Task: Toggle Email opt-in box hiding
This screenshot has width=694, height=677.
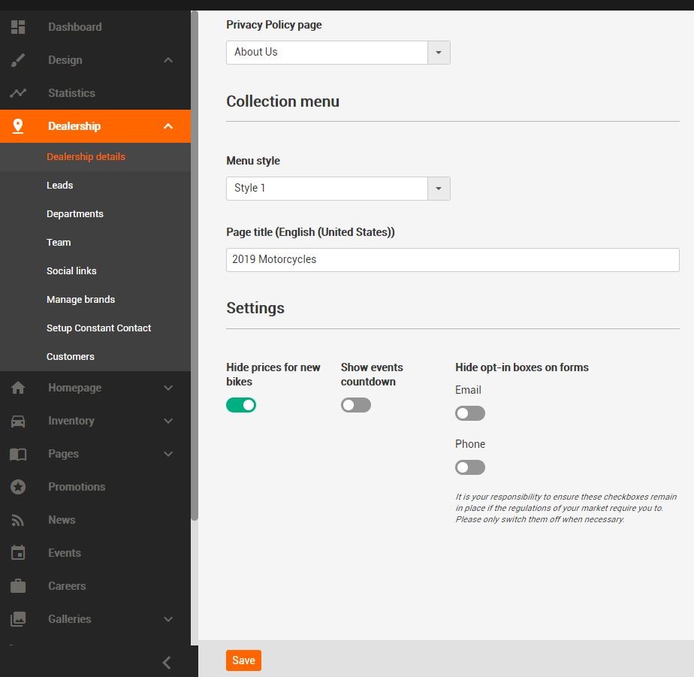Action: (469, 413)
